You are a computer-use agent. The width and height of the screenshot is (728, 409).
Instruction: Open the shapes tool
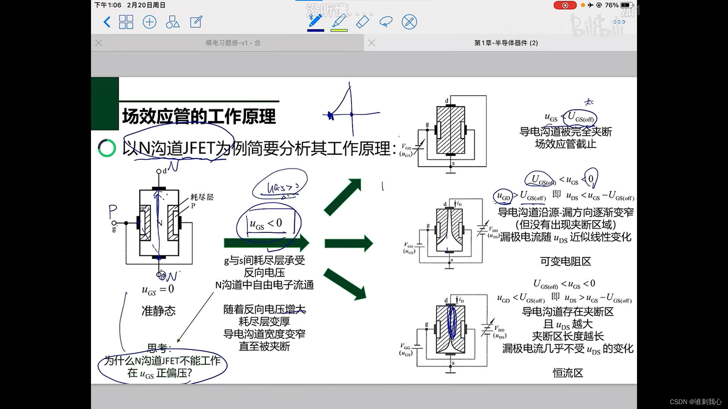pyautogui.click(x=173, y=22)
